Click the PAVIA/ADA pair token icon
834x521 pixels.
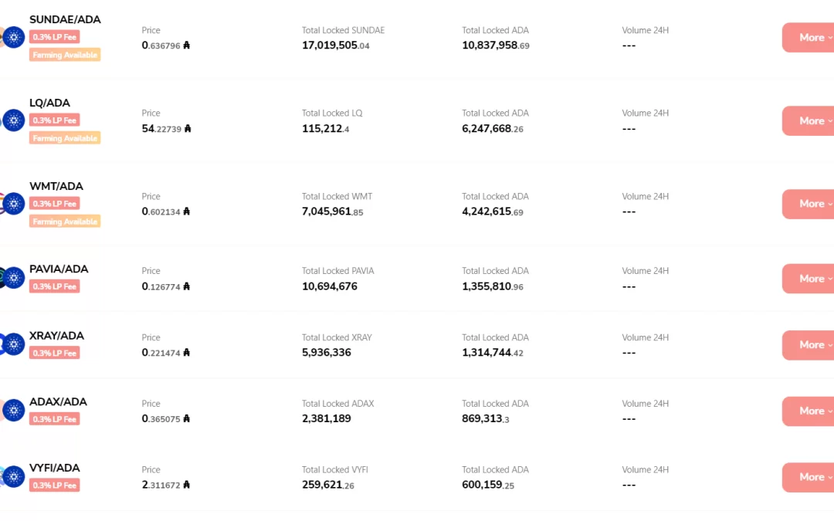tap(13, 278)
